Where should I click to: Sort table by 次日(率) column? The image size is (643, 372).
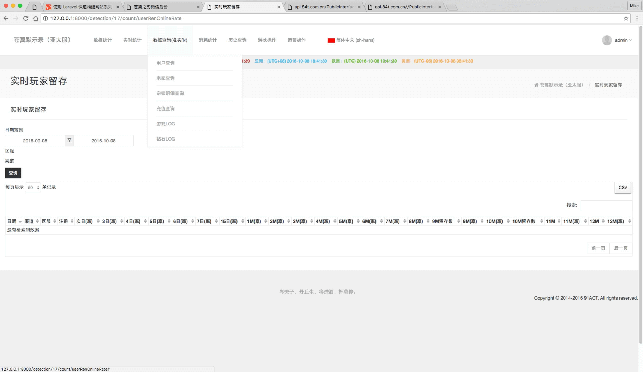(88, 222)
